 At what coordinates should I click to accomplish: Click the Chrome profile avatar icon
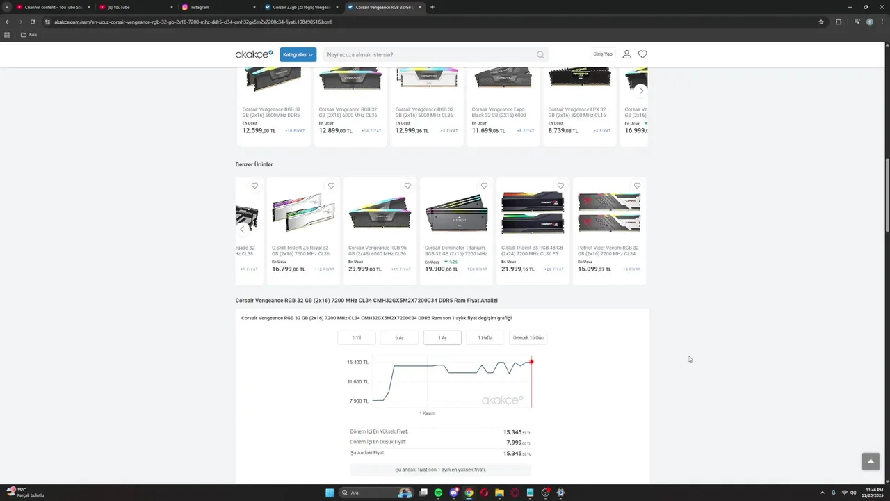pos(870,22)
